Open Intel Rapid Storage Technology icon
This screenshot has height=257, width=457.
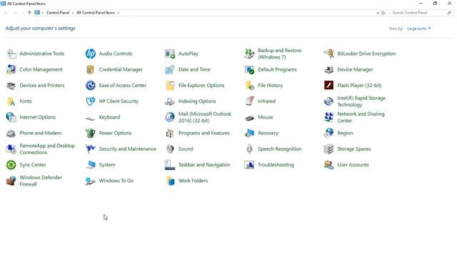(328, 101)
